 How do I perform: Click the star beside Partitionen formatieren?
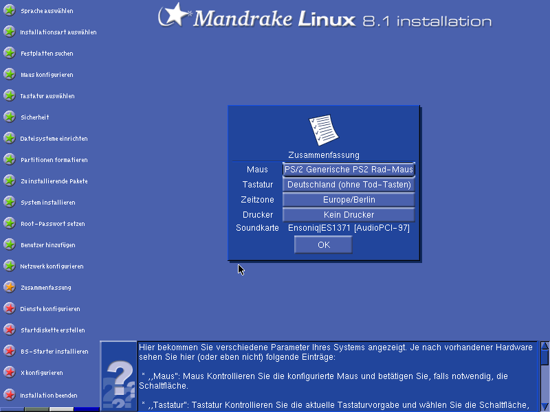pyautogui.click(x=10, y=159)
